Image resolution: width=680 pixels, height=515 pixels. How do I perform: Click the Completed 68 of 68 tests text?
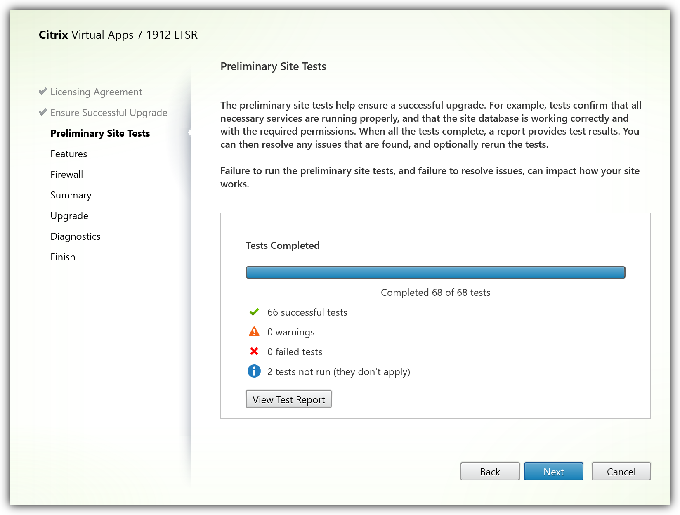pos(435,293)
